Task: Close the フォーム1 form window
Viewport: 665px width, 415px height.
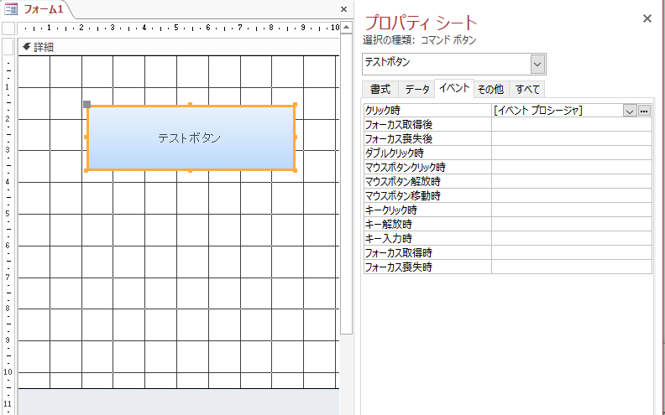Action: tap(344, 9)
